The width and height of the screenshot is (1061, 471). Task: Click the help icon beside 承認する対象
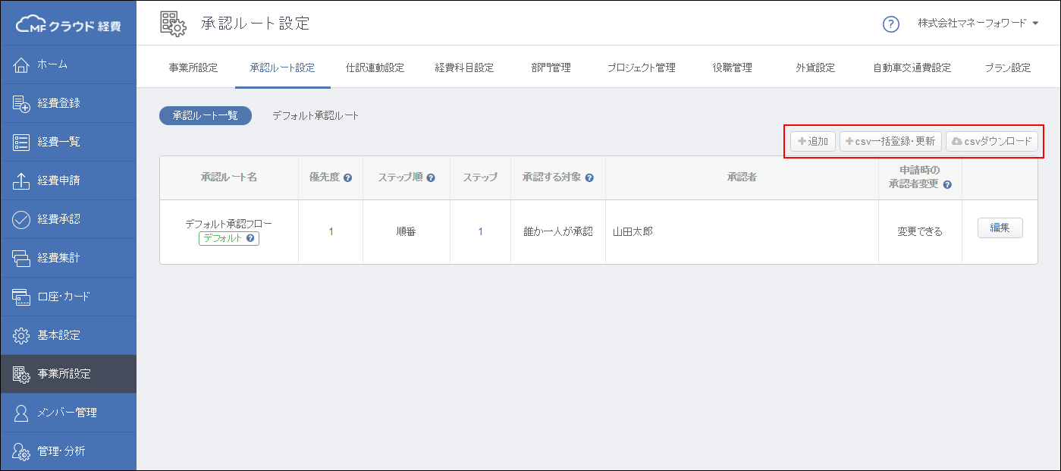click(x=589, y=177)
